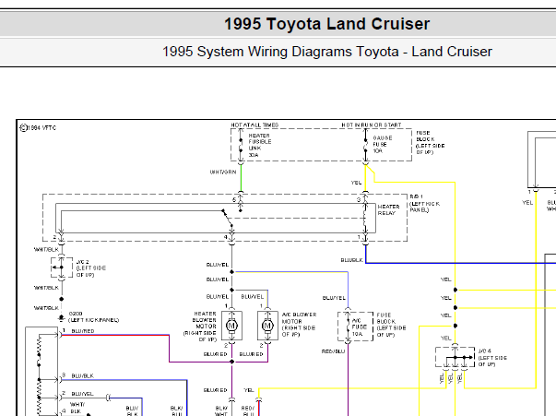Image resolution: width=556 pixels, height=416 pixels.
Task: Click the "HOT IN RUN OR START" label
Action: click(x=372, y=125)
